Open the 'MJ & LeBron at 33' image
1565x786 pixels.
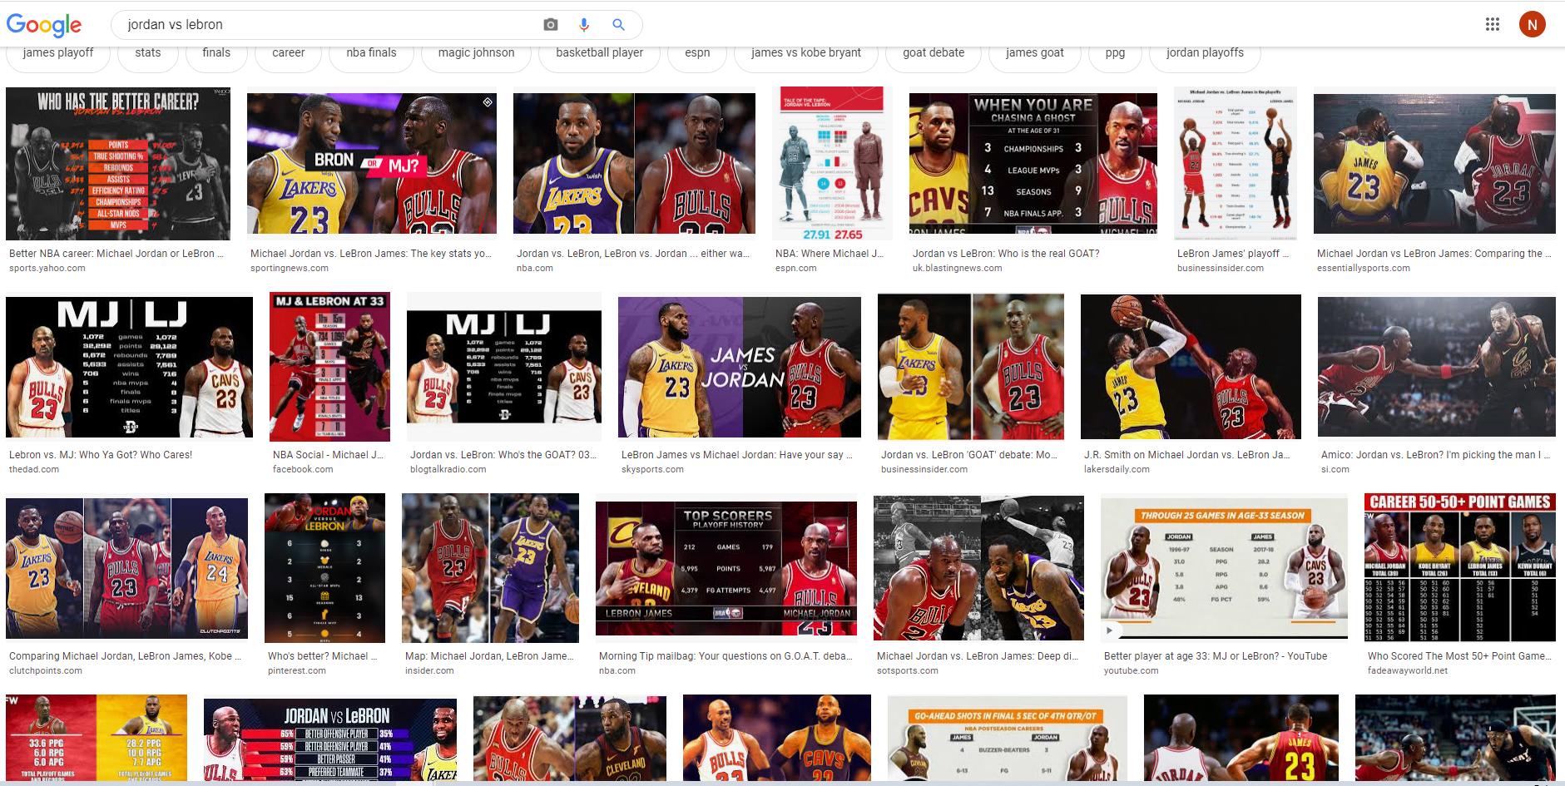click(329, 367)
